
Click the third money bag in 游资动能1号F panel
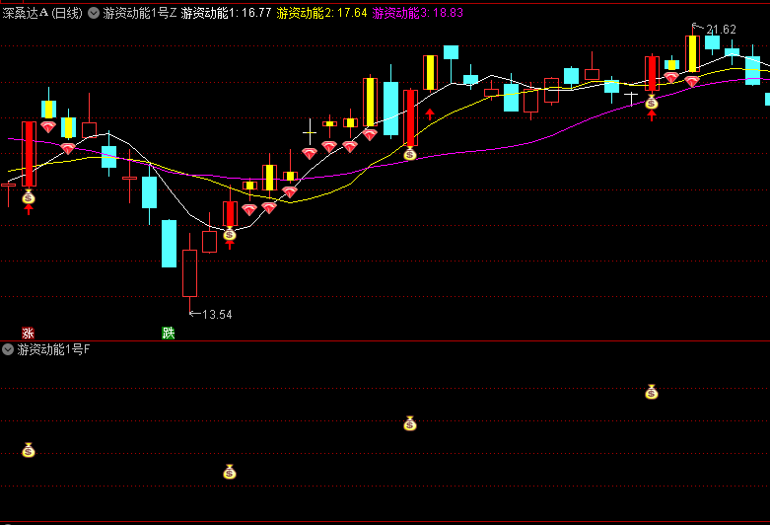click(x=410, y=423)
